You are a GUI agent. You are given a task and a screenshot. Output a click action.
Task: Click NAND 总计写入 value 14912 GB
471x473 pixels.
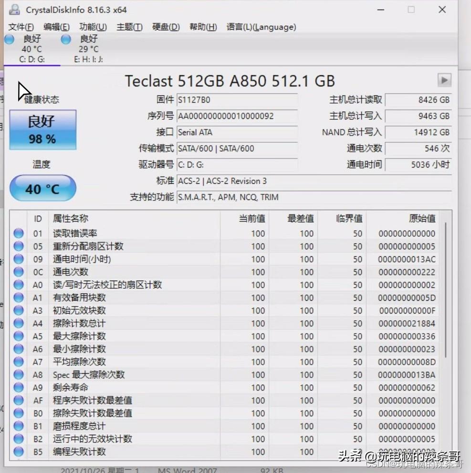pyautogui.click(x=418, y=132)
